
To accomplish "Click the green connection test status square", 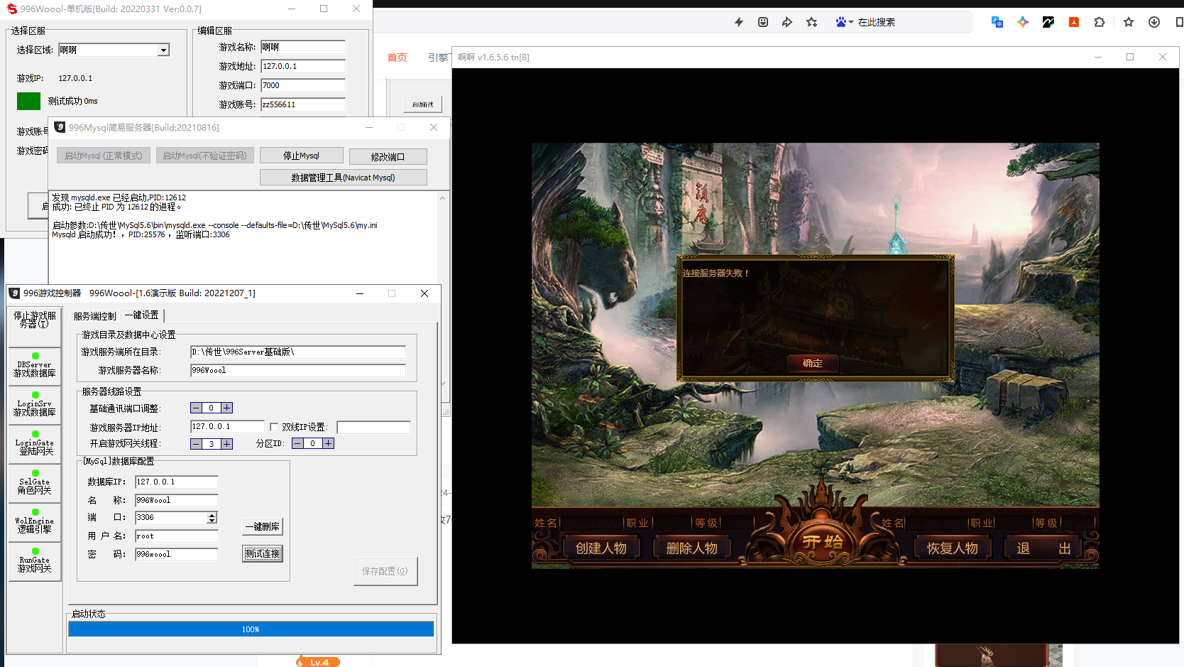I will tap(28, 101).
